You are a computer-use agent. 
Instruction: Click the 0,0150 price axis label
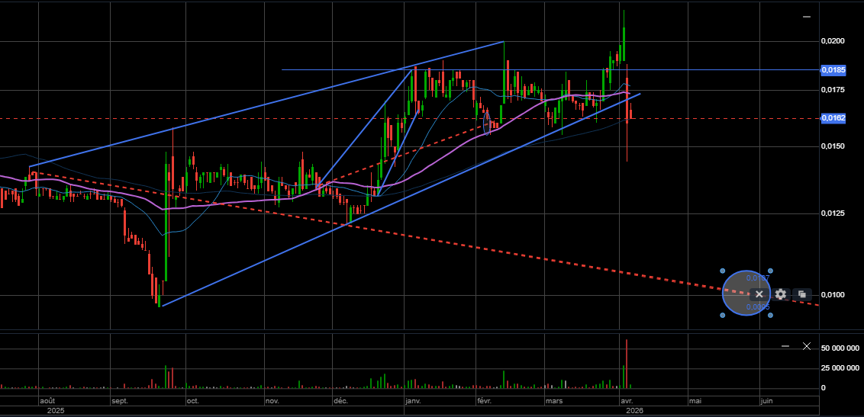833,146
